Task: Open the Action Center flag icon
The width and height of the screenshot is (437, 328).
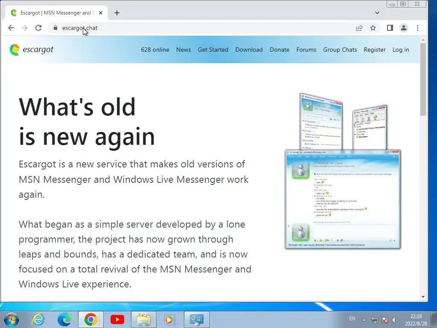Action: click(385, 320)
